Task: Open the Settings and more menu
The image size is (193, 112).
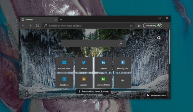Action: 166,26
